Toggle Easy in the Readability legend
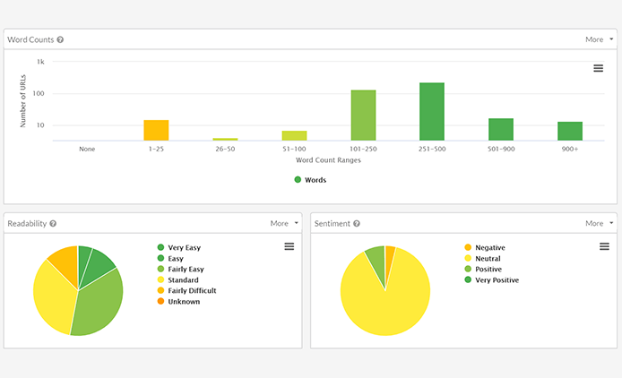 click(170, 258)
